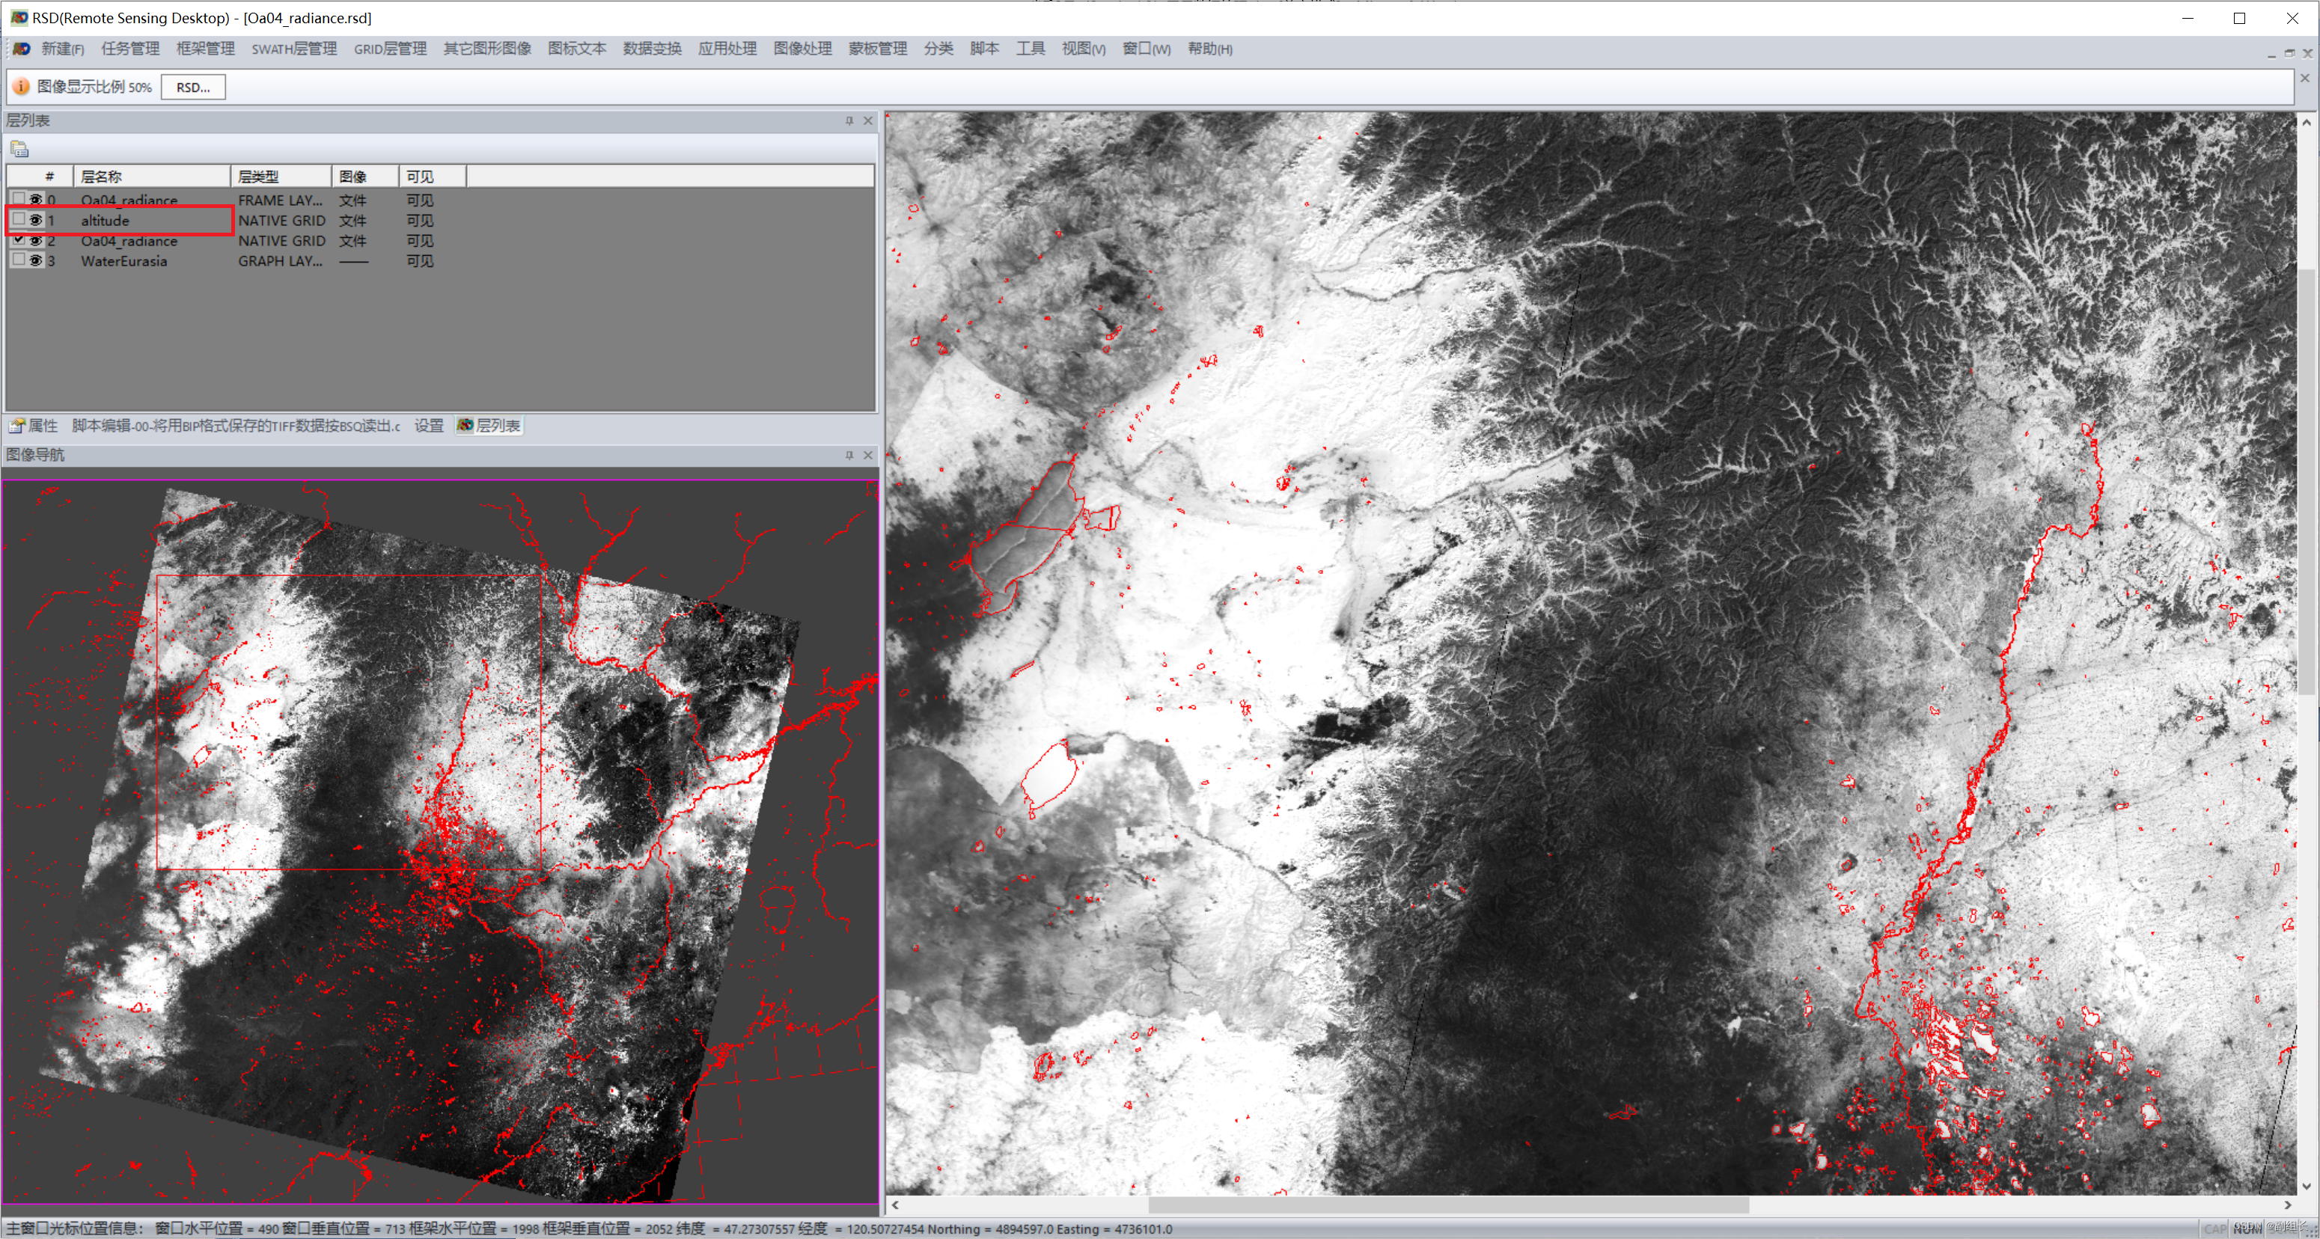Screen dimensions: 2320x1239
Task: Click the horizontal scrollbar thumb of image view
Action: coord(1447,1205)
